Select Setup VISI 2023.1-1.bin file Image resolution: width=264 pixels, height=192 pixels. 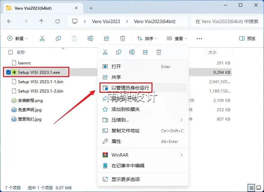(x=41, y=82)
